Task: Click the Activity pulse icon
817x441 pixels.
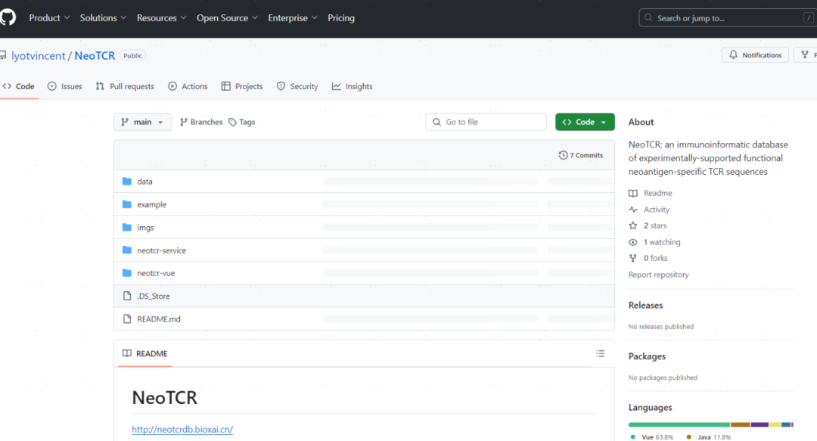Action: pyautogui.click(x=633, y=210)
